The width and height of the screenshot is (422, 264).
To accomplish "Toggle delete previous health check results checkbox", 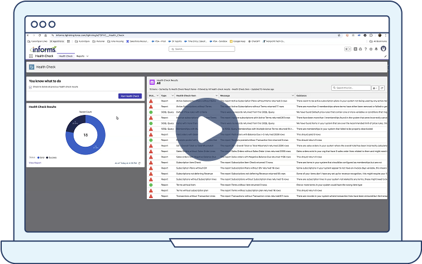I will pos(31,87).
